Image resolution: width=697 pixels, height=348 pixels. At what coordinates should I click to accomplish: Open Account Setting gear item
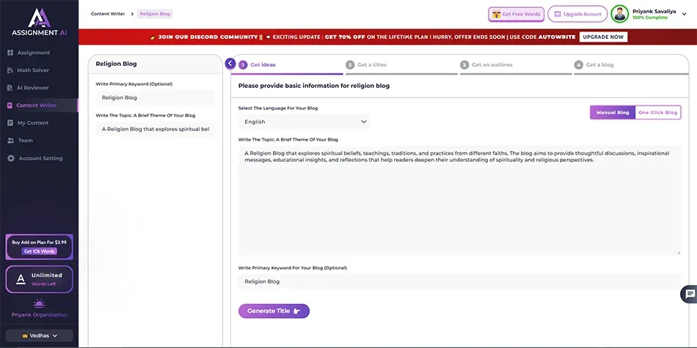click(x=10, y=158)
